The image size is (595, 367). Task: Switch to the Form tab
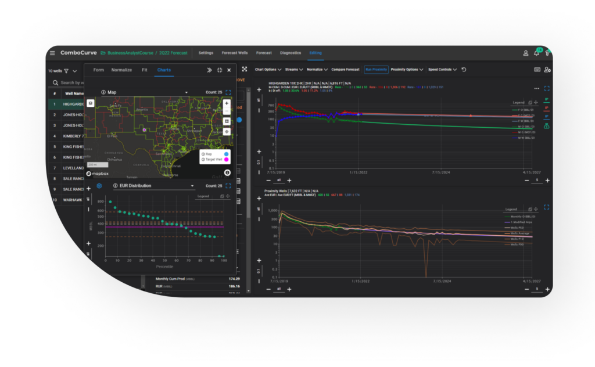pos(99,70)
